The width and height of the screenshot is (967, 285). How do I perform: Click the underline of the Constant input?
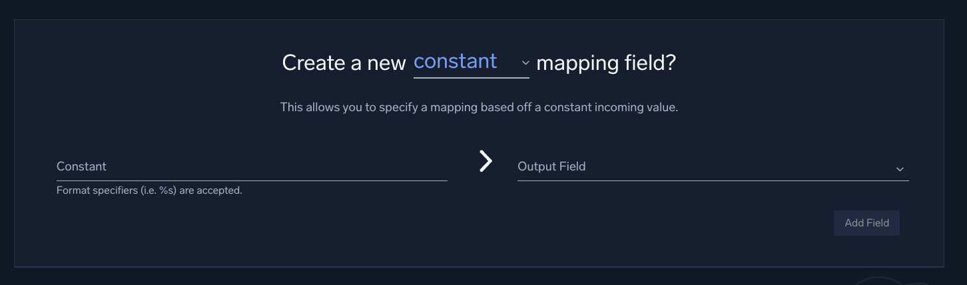[252, 180]
